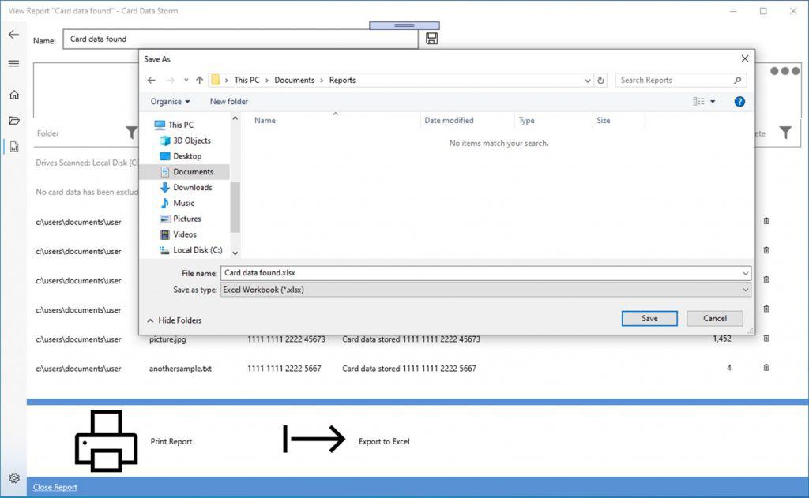This screenshot has width=809, height=498.
Task: Click the Close Report link
Action: pyautogui.click(x=55, y=487)
